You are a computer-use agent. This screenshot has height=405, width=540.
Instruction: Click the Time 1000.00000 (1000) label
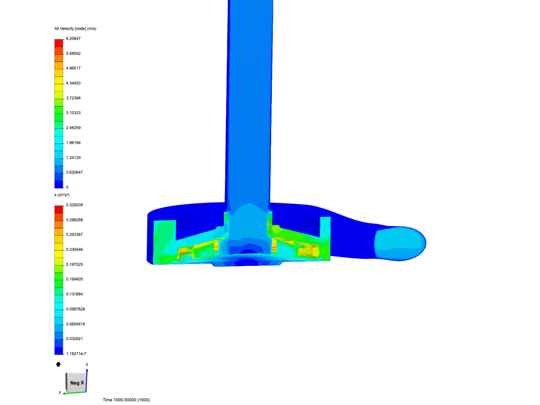click(x=126, y=400)
